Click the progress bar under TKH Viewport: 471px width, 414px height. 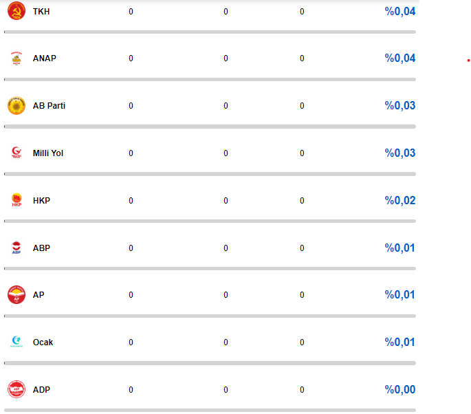[x=210, y=32]
